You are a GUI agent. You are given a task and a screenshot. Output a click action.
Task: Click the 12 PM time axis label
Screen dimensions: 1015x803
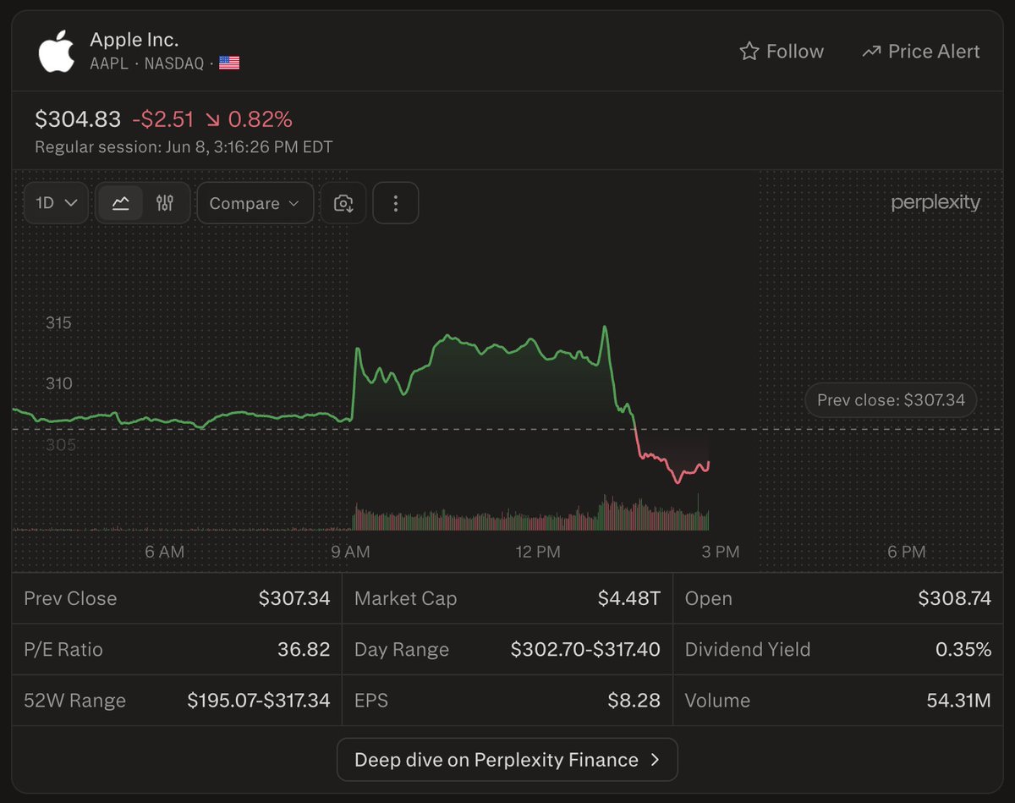538,552
